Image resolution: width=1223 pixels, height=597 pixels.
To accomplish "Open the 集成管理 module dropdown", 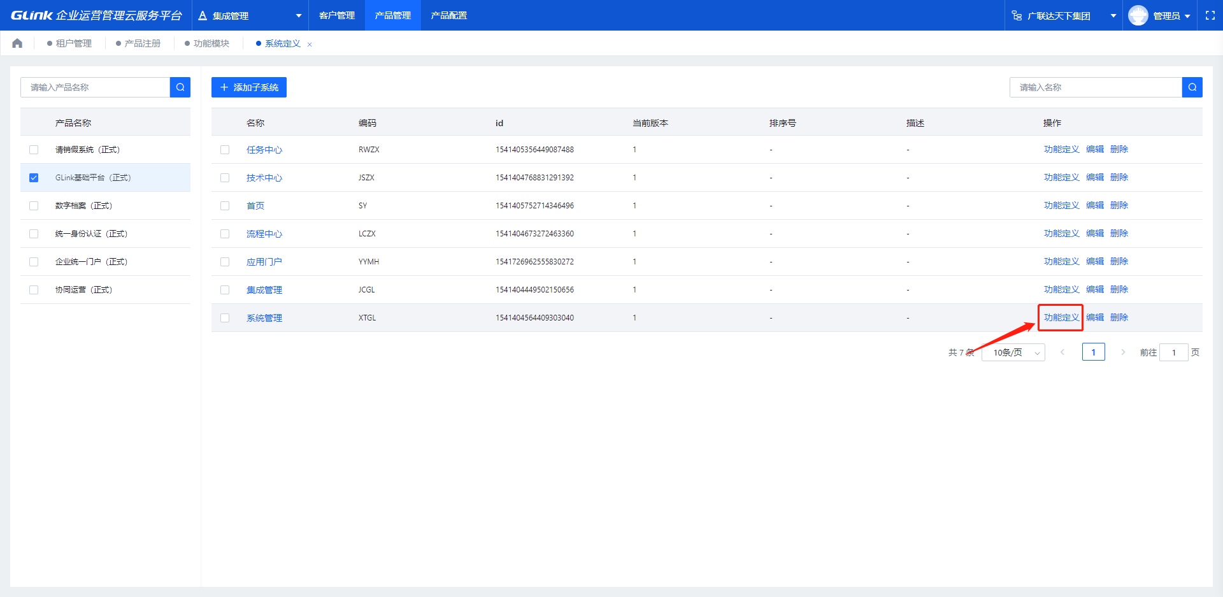I will (x=250, y=15).
